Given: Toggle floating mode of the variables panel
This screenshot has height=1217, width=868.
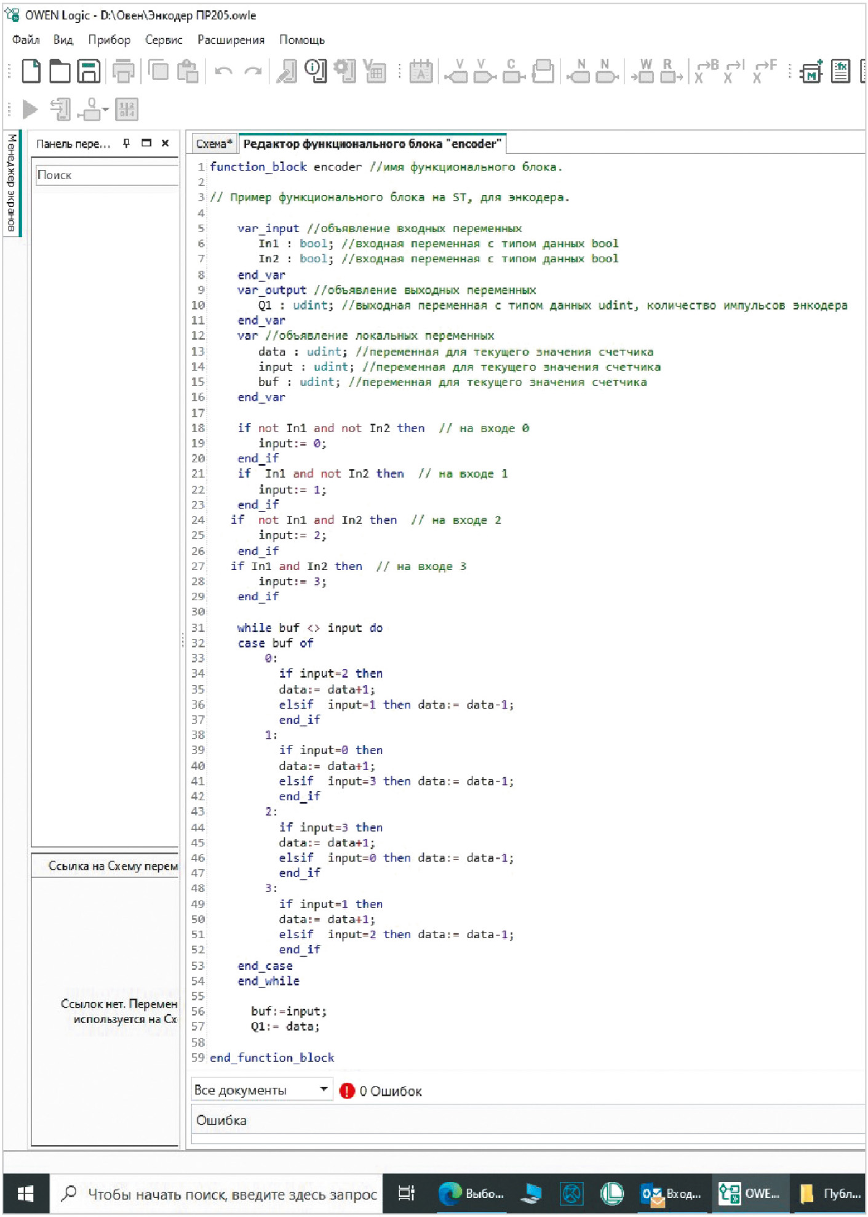Looking at the screenshot, I should pos(146,143).
